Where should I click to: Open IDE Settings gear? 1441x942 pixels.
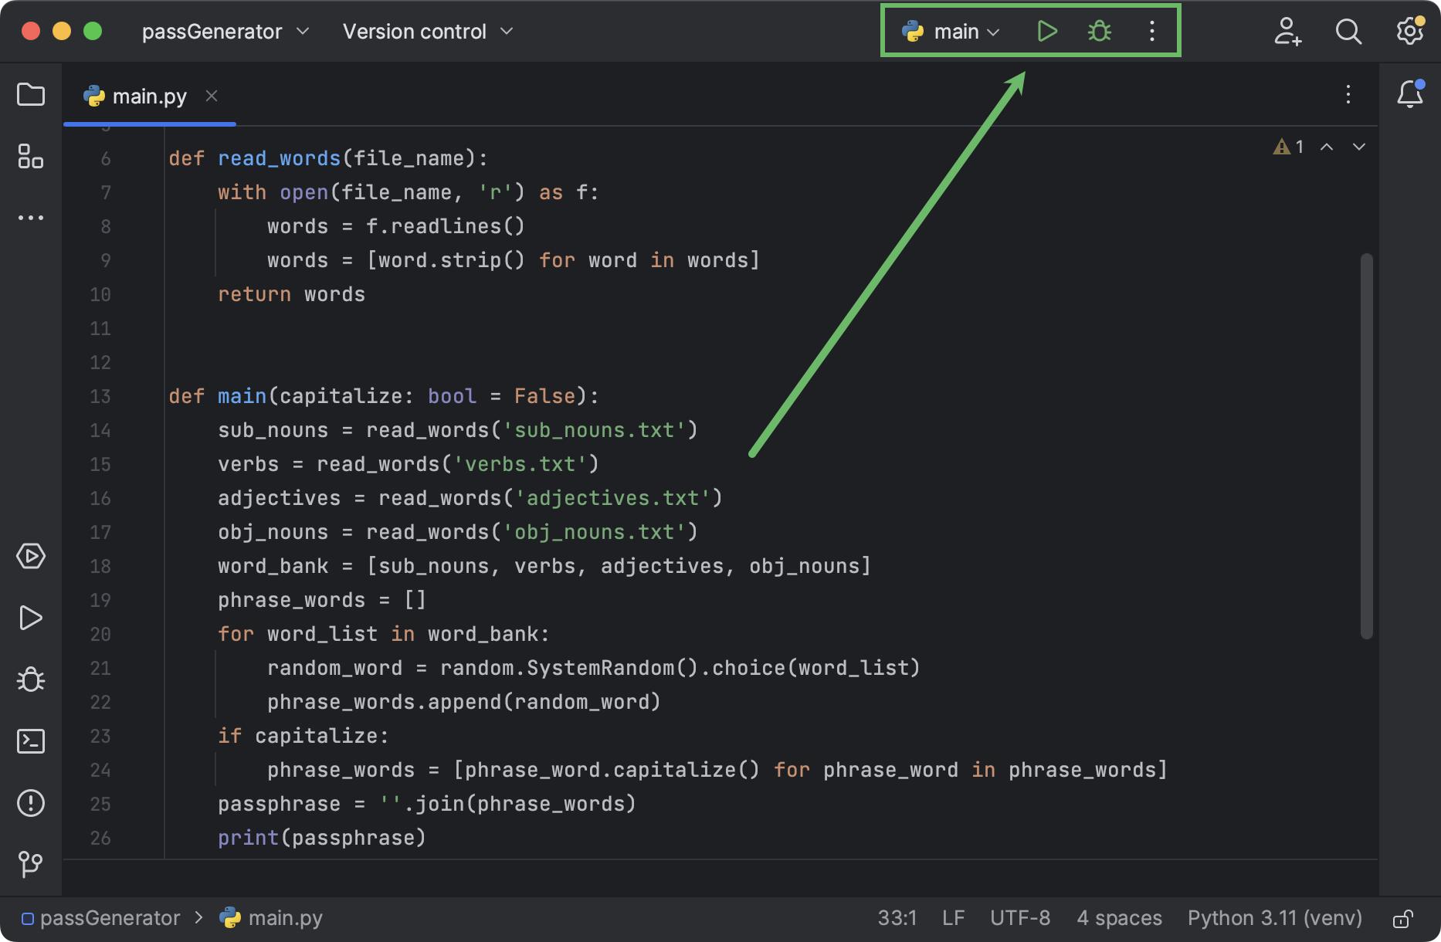pos(1409,31)
